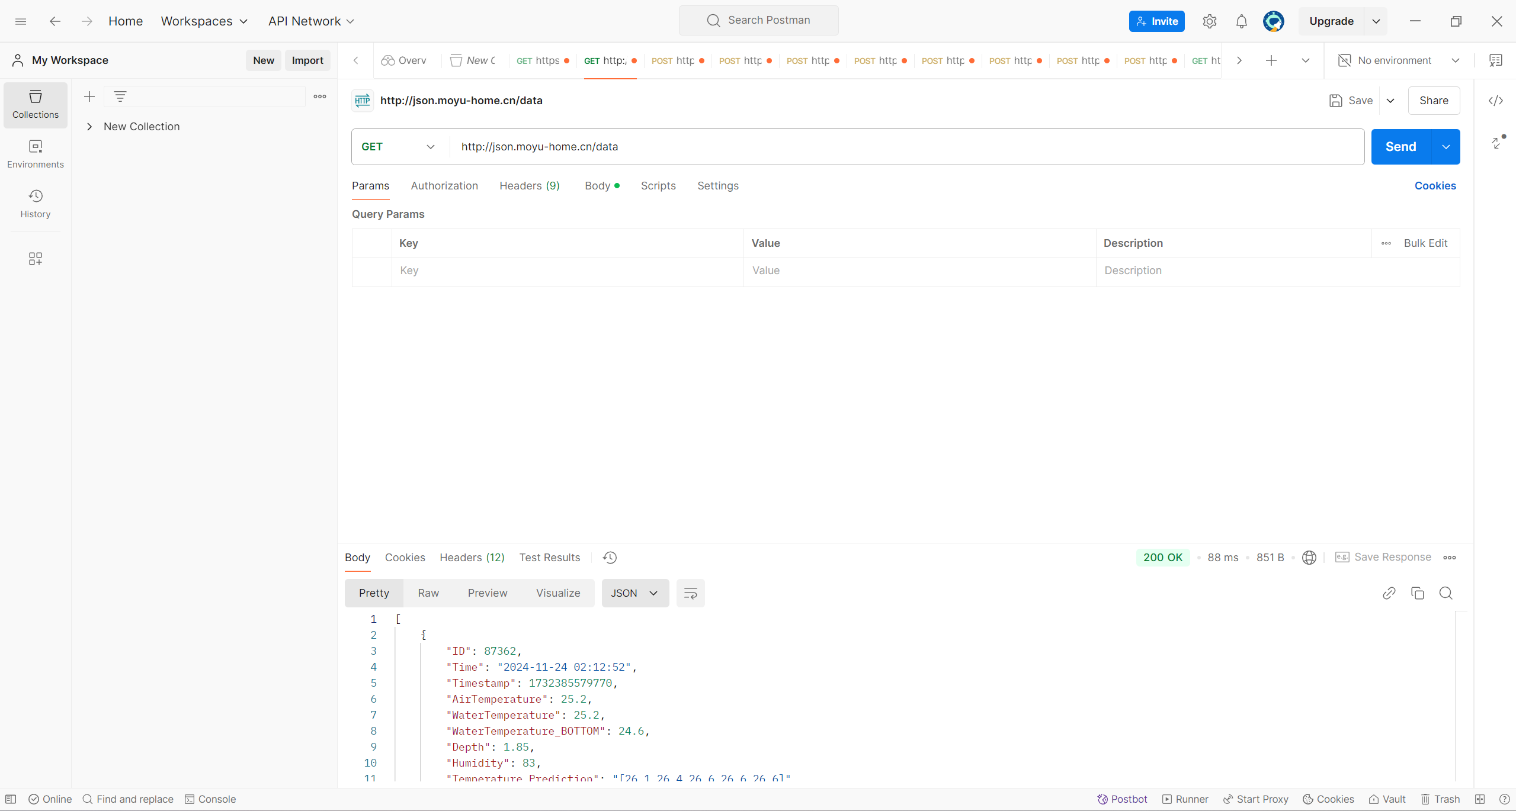The image size is (1516, 811).
Task: Search within the response body
Action: coord(1446,593)
